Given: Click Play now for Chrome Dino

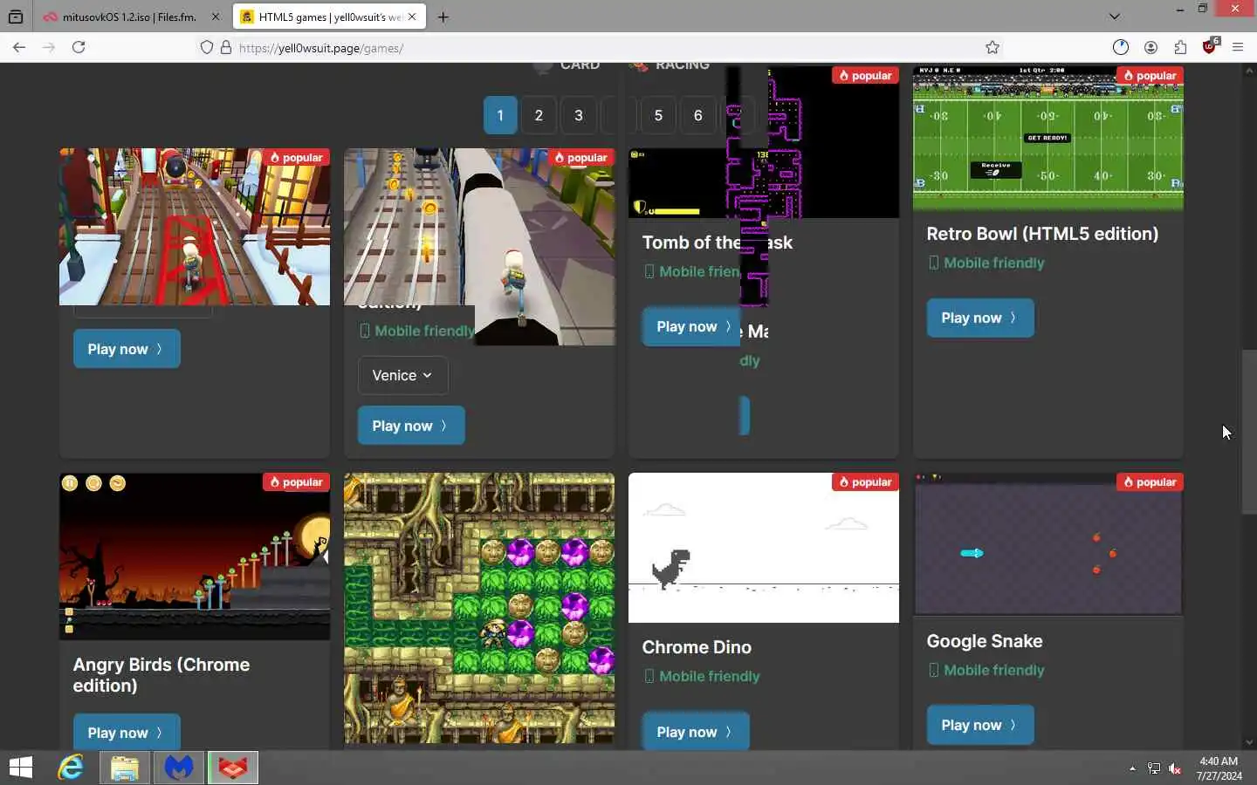Looking at the screenshot, I should point(696,732).
